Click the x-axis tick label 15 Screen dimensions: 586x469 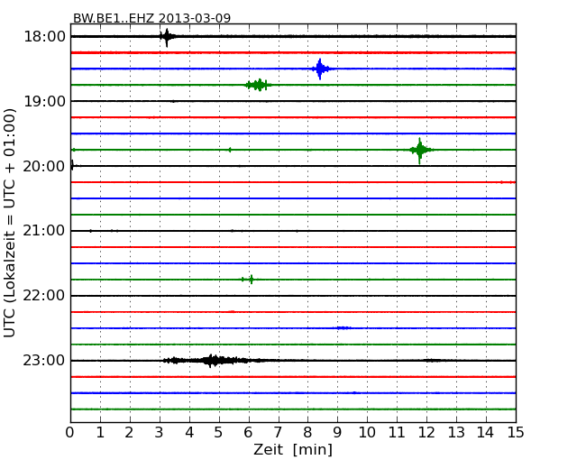(516, 433)
